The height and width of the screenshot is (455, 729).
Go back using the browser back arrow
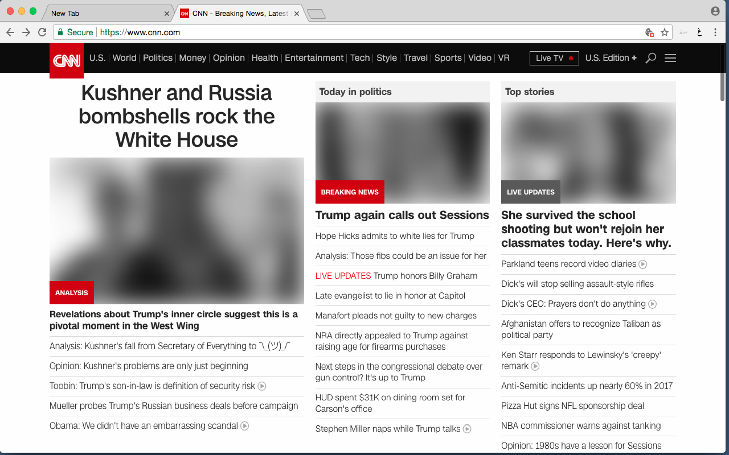pyautogui.click(x=10, y=32)
